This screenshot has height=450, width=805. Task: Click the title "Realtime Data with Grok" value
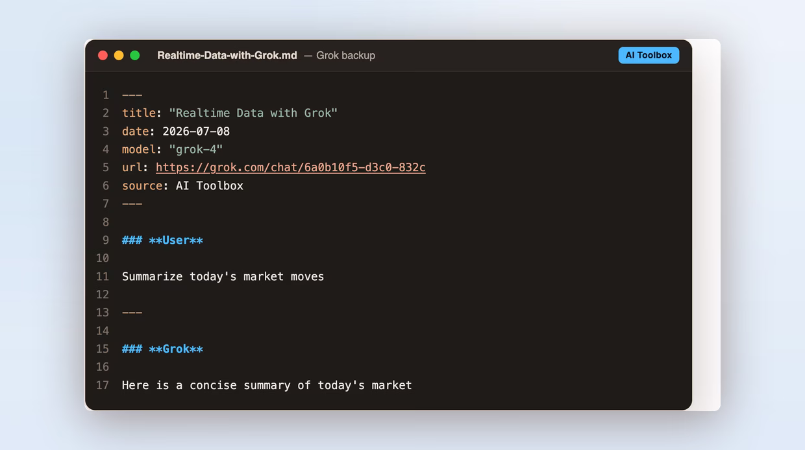[253, 113]
